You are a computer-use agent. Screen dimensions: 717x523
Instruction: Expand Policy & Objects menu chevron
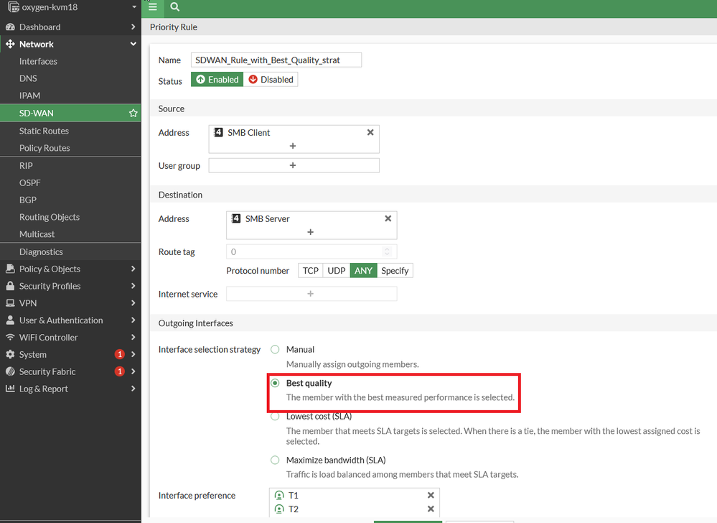(x=133, y=269)
